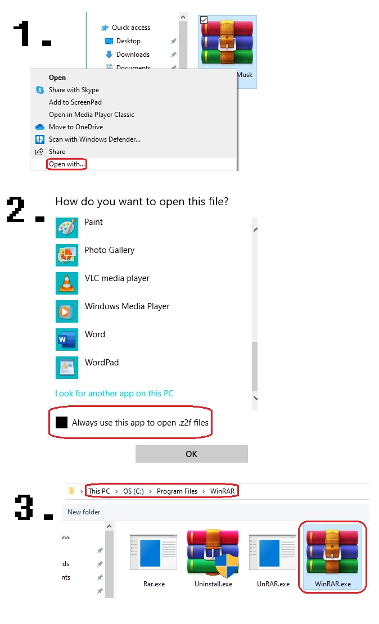Image resolution: width=379 pixels, height=624 pixels.
Task: Choose the Word app icon
Action: [x=66, y=340]
